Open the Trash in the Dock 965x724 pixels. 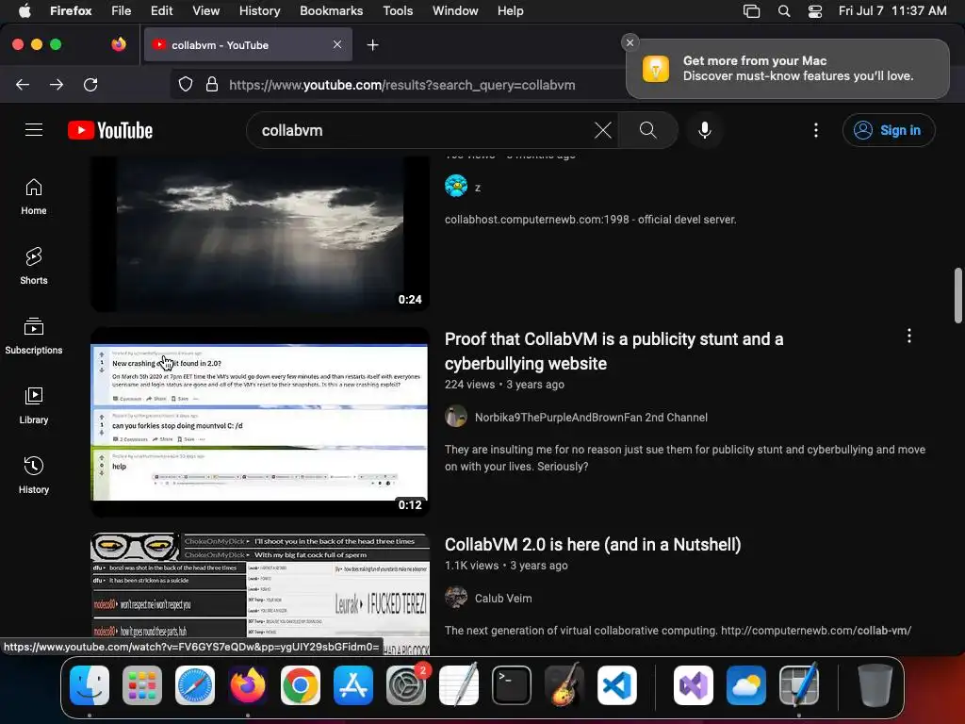[875, 685]
